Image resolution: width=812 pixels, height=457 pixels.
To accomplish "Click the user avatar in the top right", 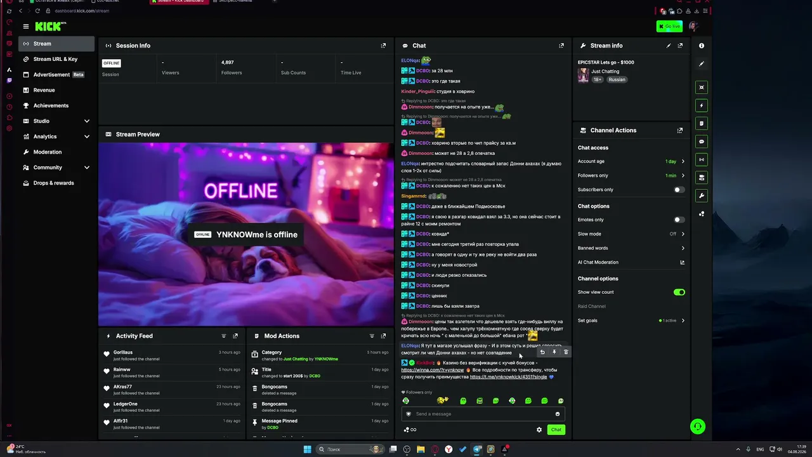I will [693, 26].
